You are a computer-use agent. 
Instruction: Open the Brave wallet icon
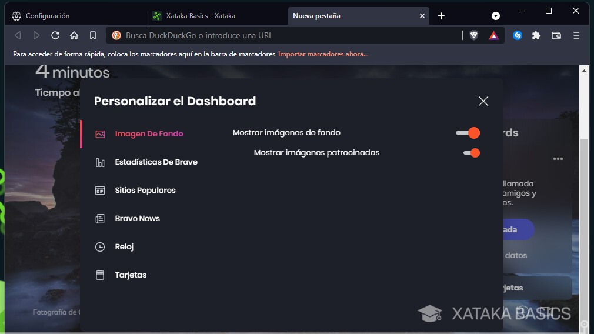coord(556,35)
